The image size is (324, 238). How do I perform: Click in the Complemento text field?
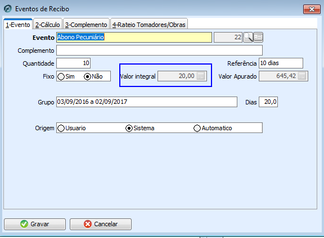tap(159, 51)
